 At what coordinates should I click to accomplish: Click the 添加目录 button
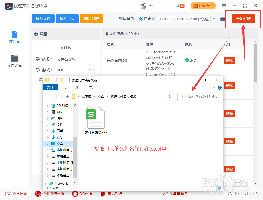[x=67, y=19]
